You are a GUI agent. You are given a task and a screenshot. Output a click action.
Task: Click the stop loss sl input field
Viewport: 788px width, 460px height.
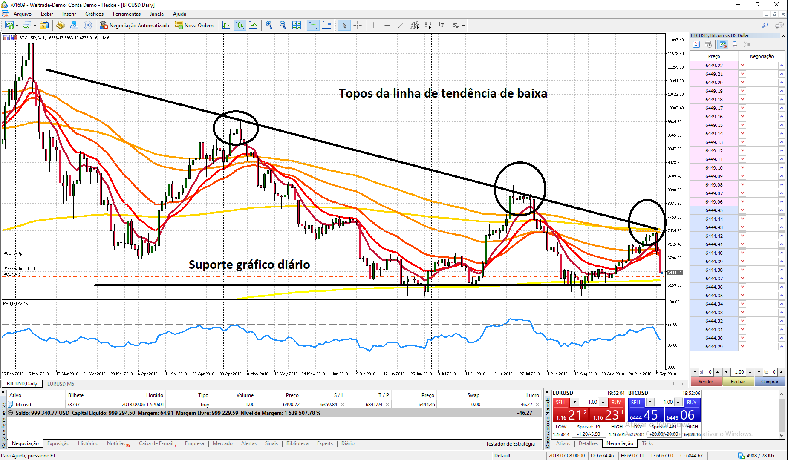706,372
